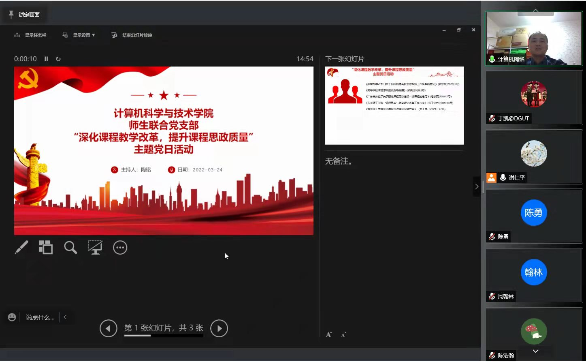Click the zoom into slide magnifier icon
Screen dimensions: 586x362
[x=70, y=247]
